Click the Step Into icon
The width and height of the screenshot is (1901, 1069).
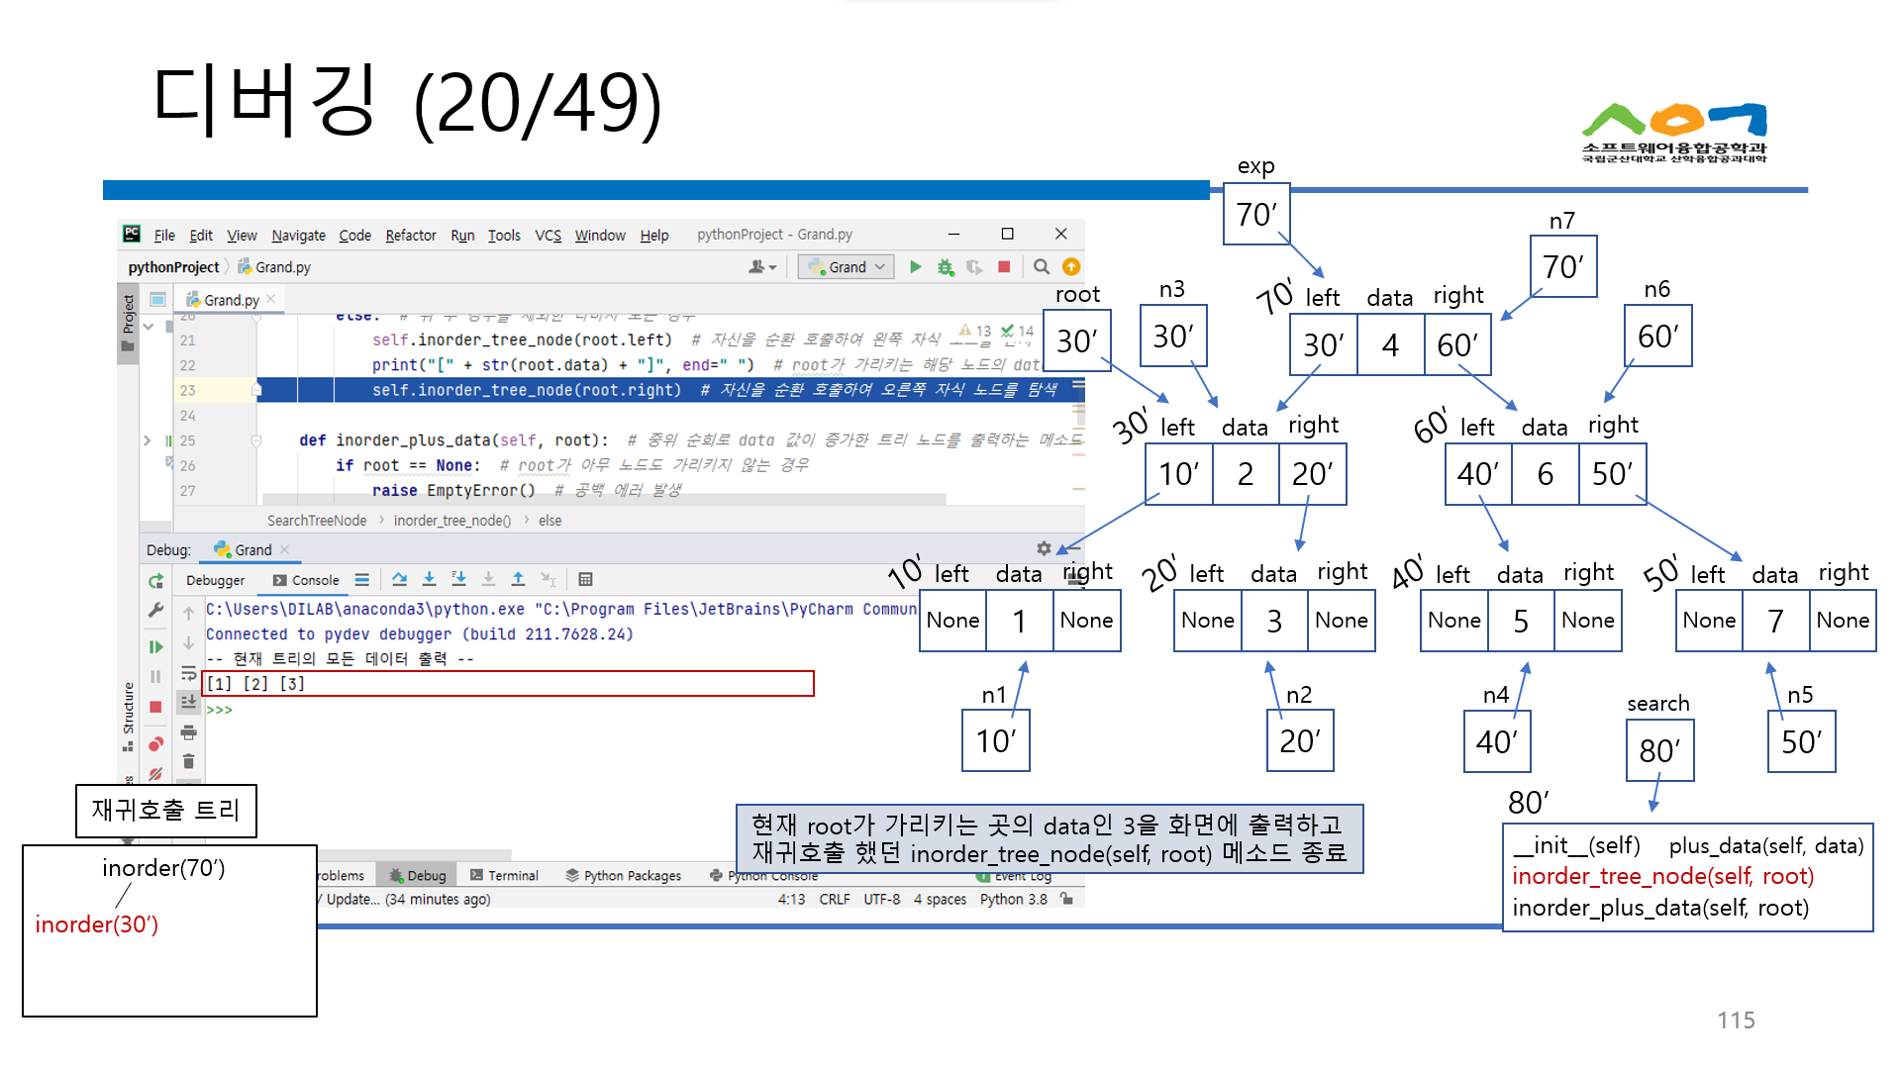click(x=429, y=579)
